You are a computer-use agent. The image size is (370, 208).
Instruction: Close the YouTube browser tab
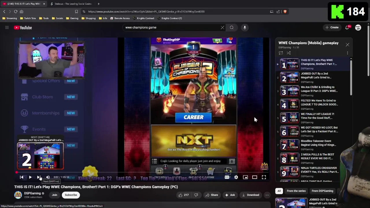44,4
